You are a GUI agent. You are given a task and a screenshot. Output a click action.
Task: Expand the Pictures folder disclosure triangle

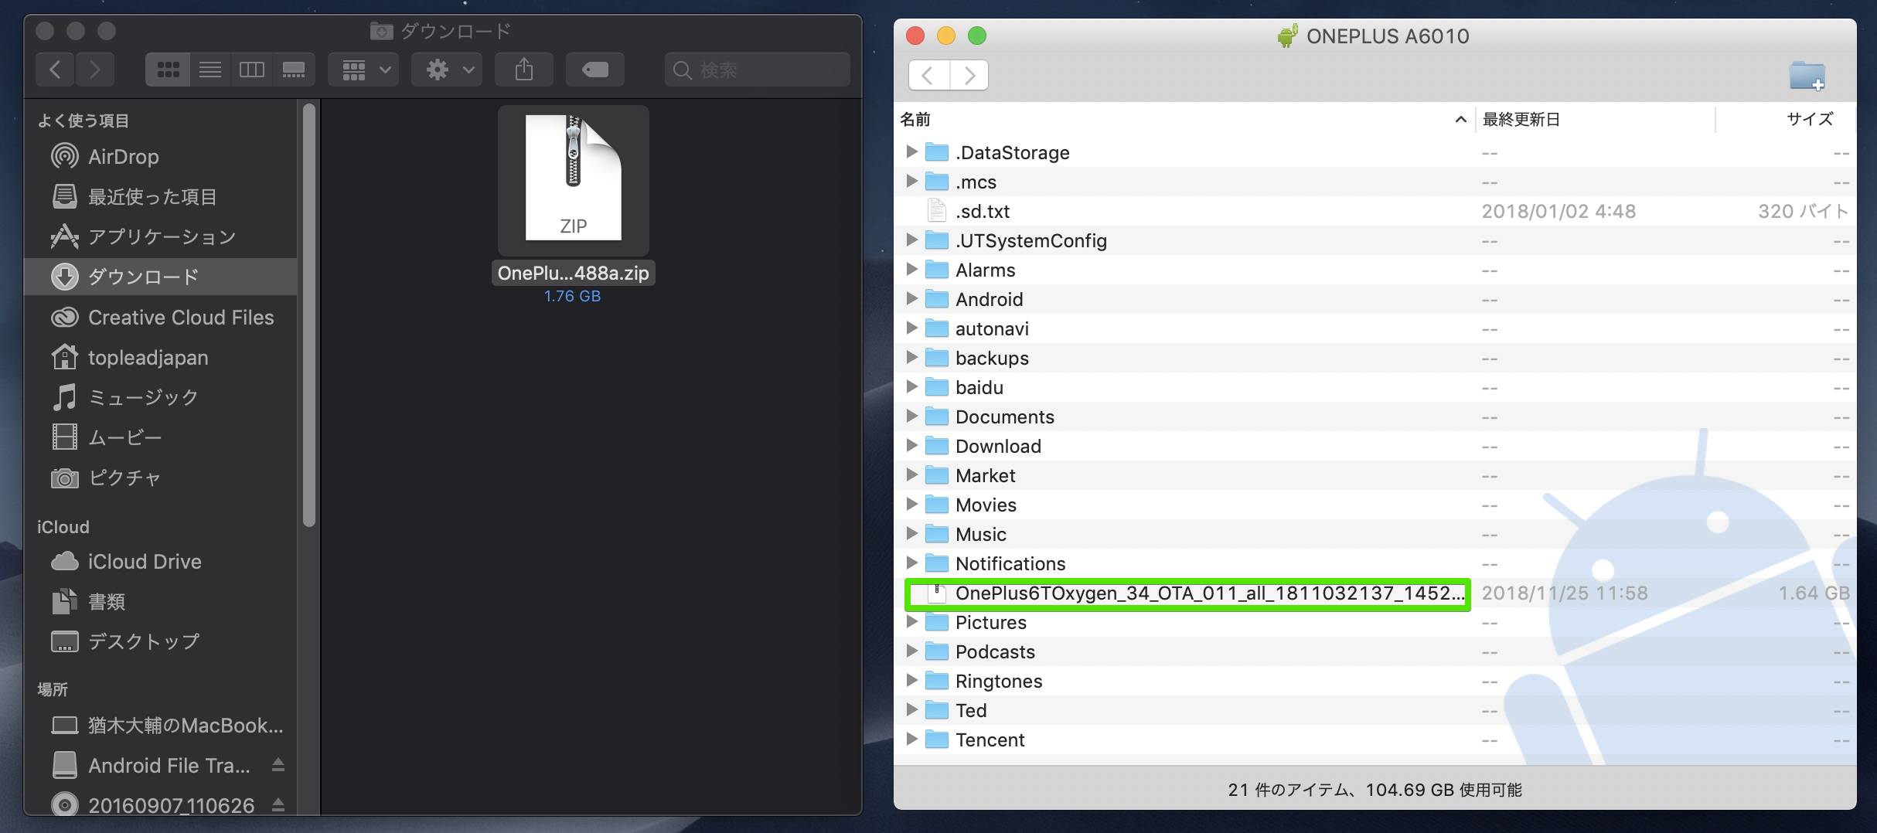(911, 622)
